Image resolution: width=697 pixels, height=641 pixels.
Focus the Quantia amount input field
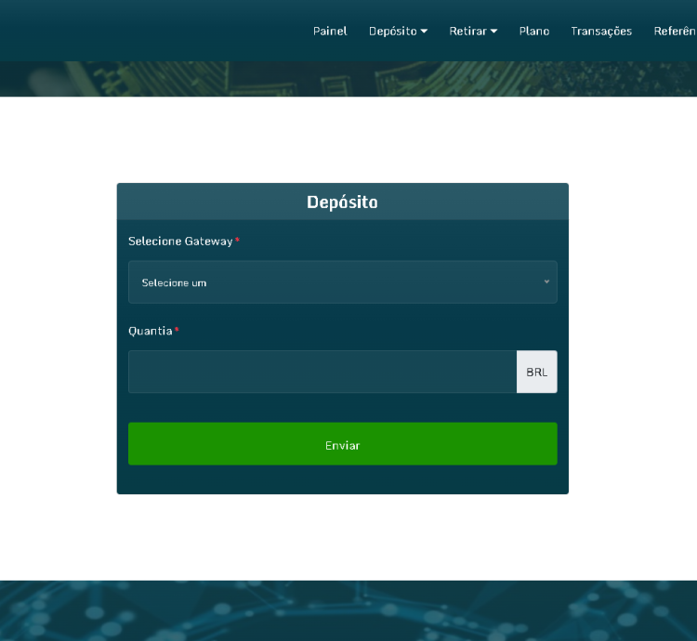322,372
